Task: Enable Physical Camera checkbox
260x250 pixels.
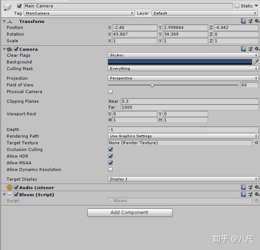Action: (x=110, y=92)
